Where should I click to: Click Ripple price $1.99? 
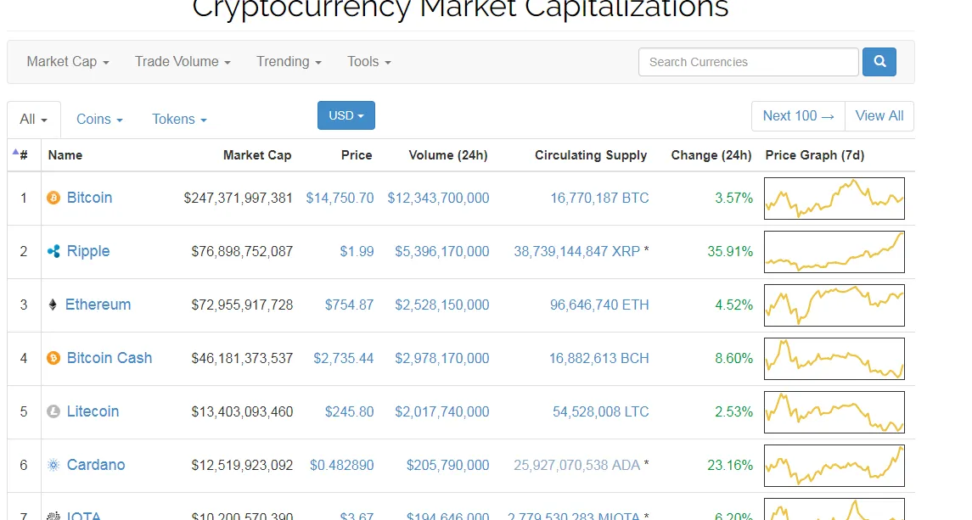357,251
